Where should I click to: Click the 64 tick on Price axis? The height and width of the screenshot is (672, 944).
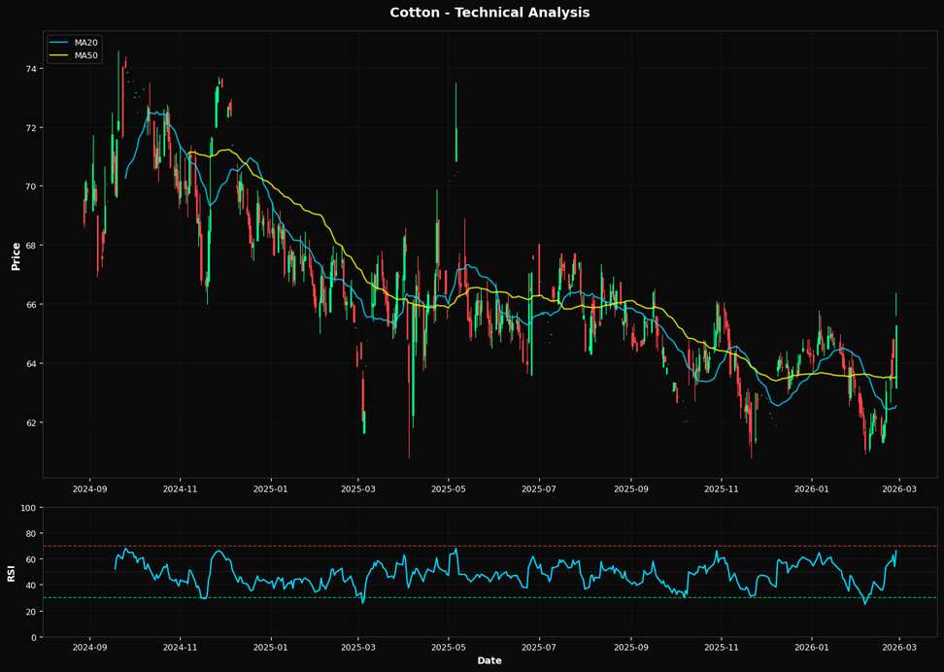pos(32,364)
